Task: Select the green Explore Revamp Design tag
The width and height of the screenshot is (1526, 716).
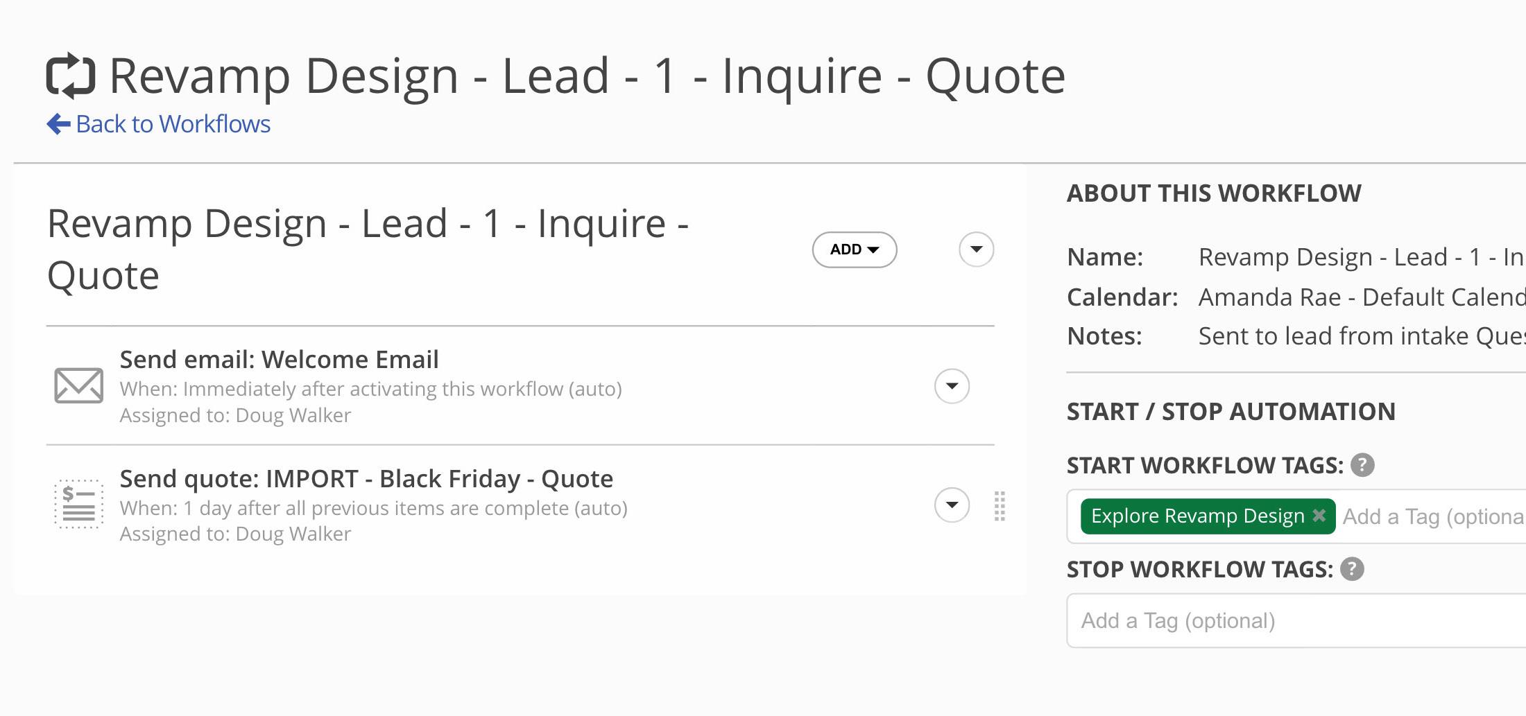Action: click(1197, 516)
